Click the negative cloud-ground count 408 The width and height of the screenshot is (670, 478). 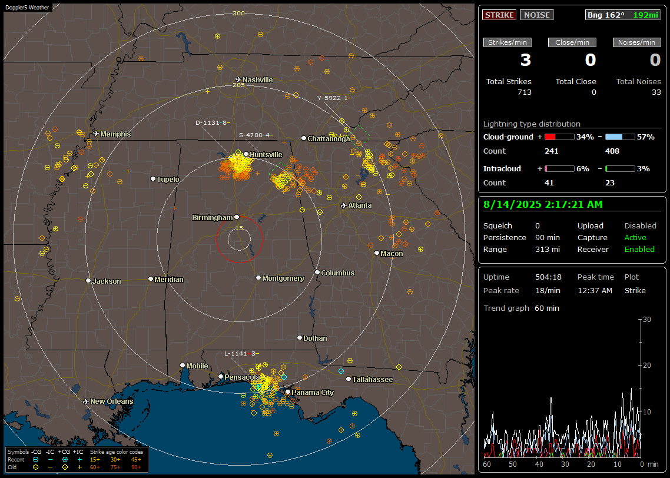pos(612,151)
